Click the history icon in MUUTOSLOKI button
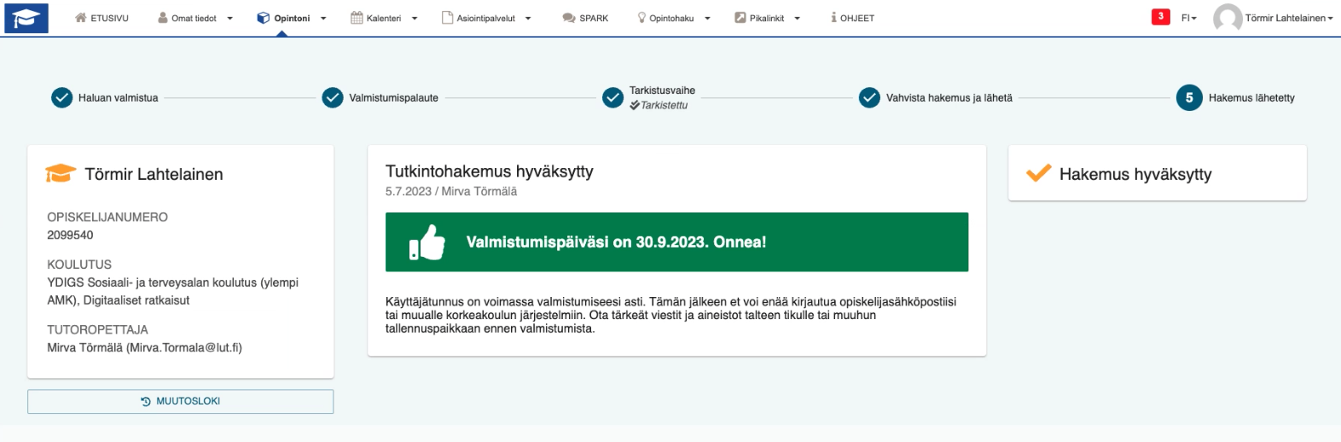The image size is (1341, 442). pos(146,402)
